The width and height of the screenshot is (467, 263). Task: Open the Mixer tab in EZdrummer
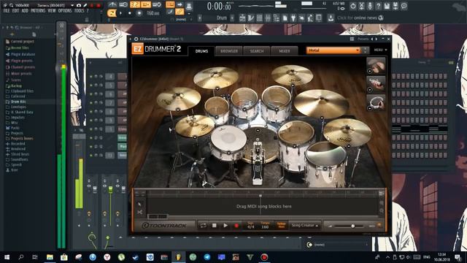(285, 51)
